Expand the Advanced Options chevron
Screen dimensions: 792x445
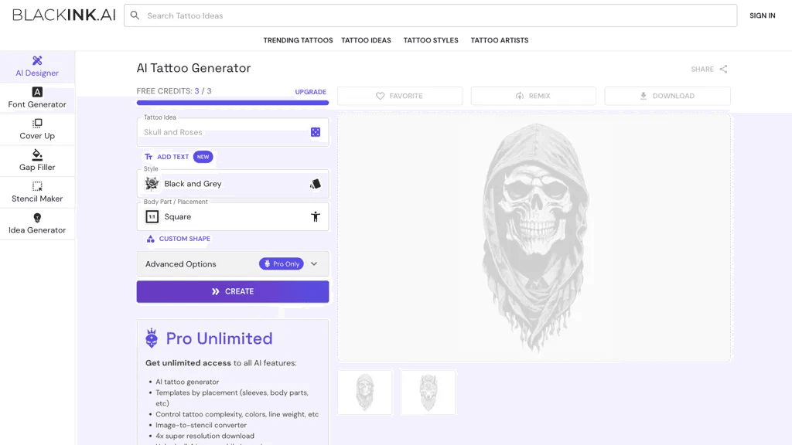pos(314,264)
